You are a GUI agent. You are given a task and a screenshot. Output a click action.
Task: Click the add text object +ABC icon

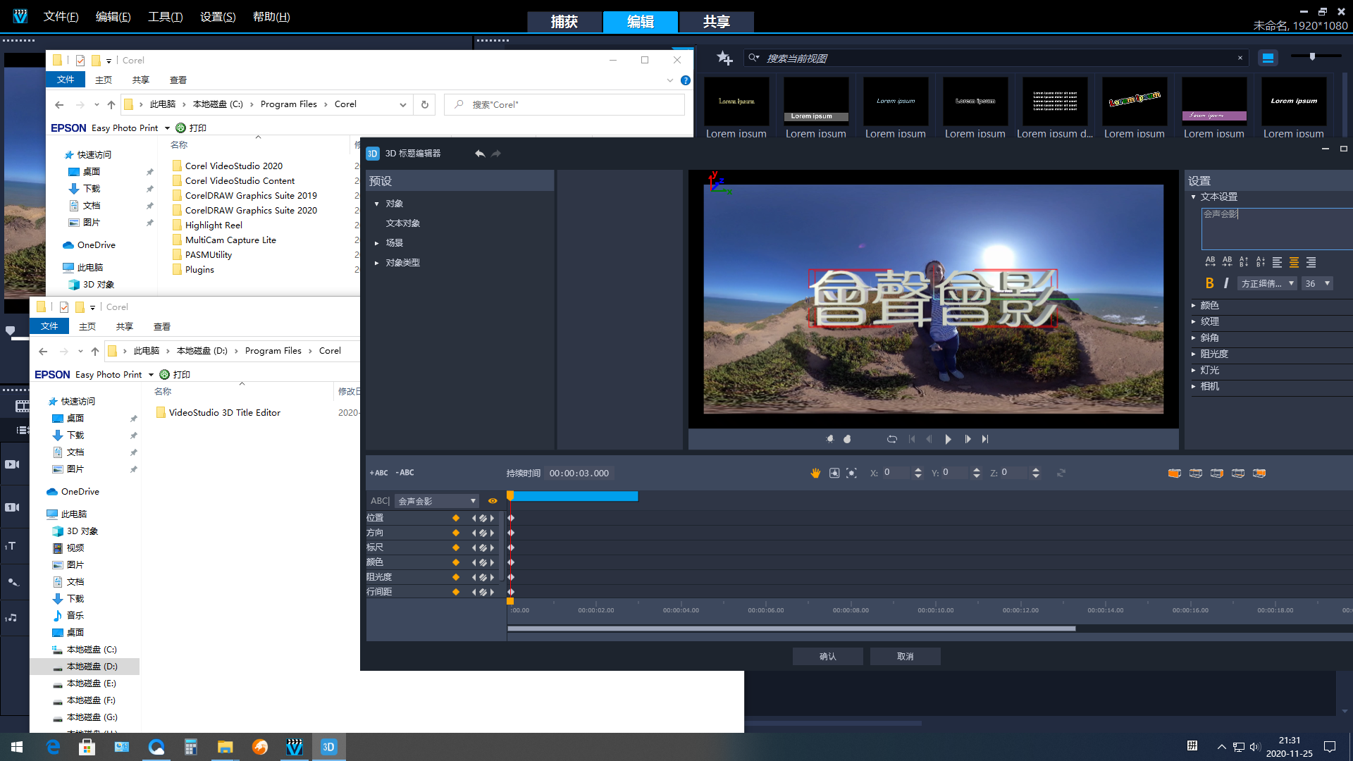[378, 473]
